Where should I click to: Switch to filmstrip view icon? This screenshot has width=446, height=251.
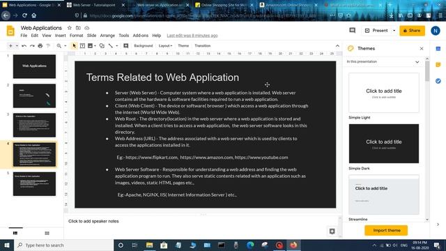[15, 233]
